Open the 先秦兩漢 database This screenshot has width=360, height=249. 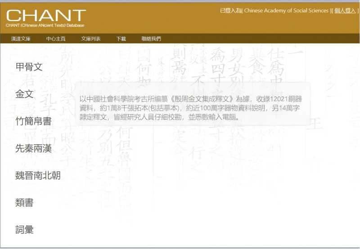point(33,148)
